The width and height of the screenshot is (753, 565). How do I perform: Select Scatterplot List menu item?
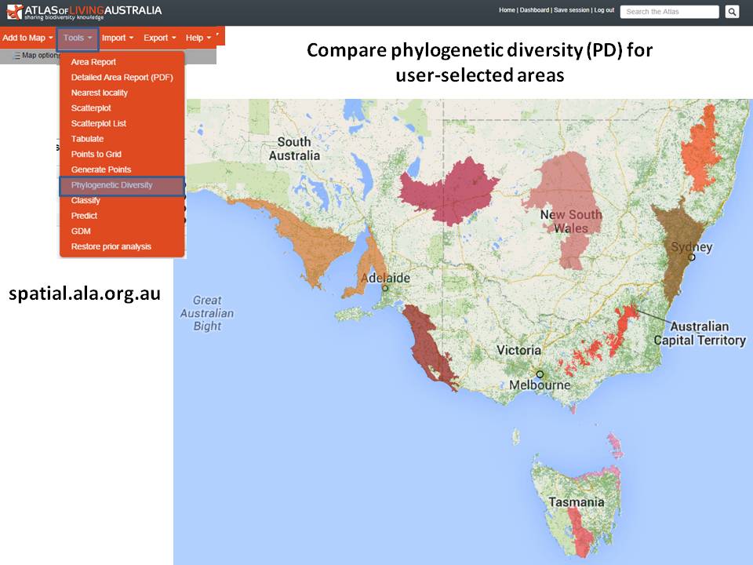point(98,123)
